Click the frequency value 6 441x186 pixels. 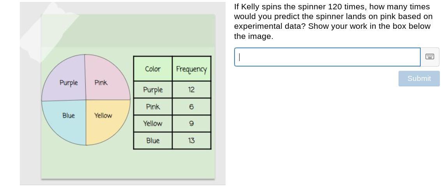(191, 107)
